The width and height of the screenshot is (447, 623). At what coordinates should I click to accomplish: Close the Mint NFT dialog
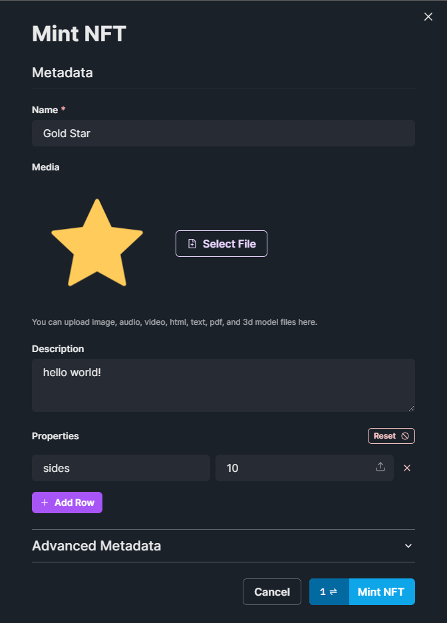pos(428,17)
